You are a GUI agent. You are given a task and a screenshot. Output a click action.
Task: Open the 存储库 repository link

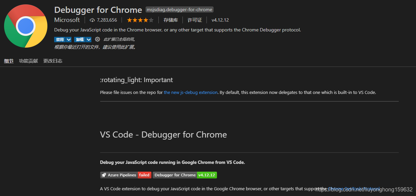(171, 20)
